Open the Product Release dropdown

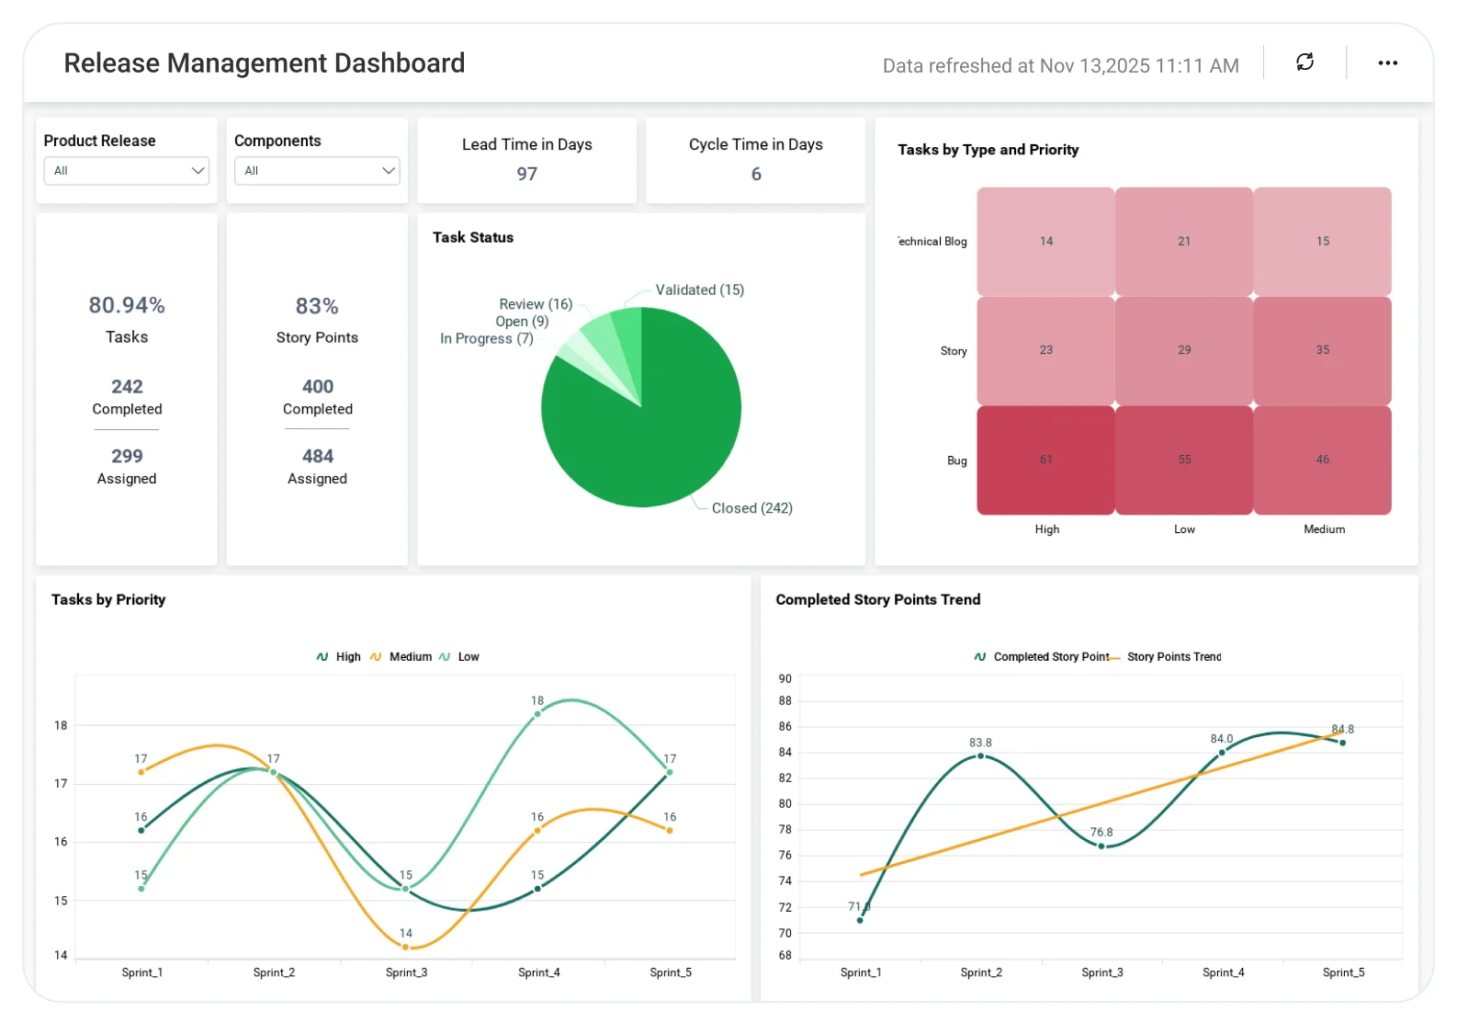point(127,171)
